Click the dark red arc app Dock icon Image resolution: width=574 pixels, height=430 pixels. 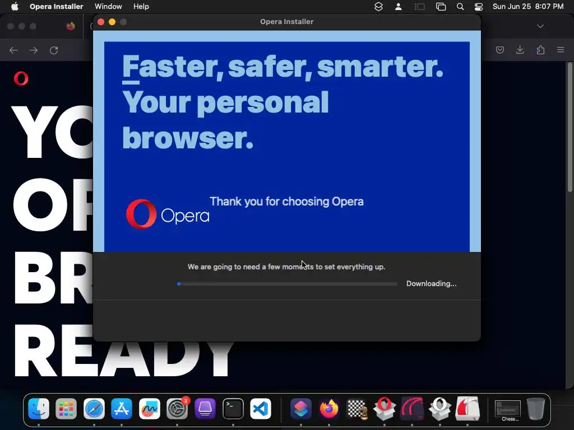pyautogui.click(x=412, y=408)
